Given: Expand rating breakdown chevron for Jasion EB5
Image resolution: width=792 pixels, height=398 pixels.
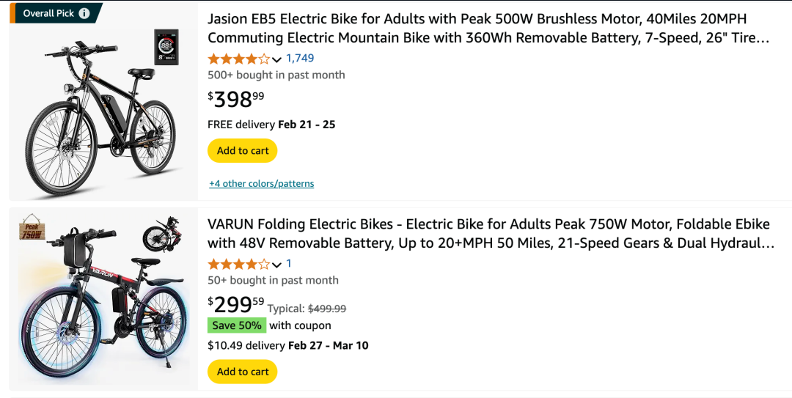Looking at the screenshot, I should click(x=276, y=59).
